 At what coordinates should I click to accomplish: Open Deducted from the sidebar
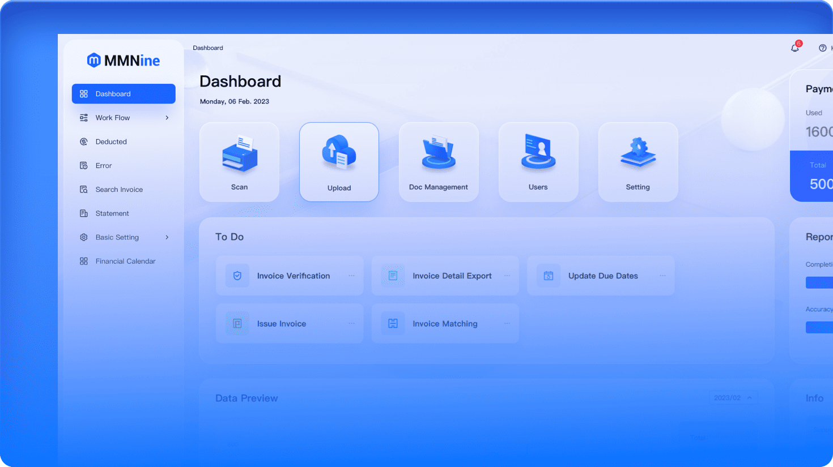click(111, 142)
